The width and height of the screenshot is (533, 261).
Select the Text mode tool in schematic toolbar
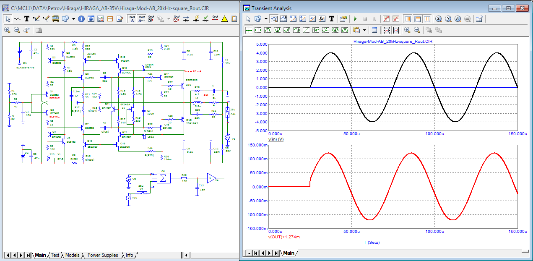tap(27, 19)
